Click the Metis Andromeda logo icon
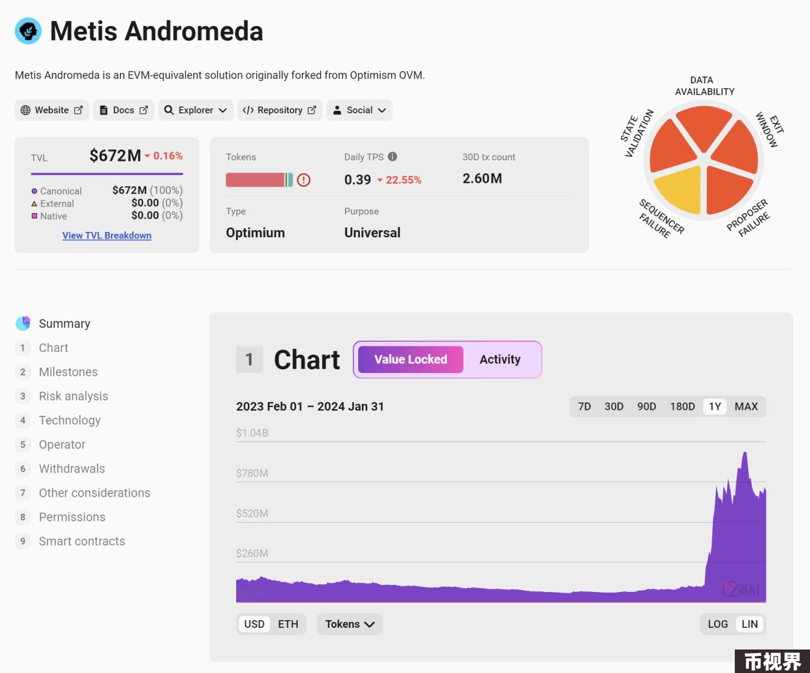This screenshot has width=810, height=673. click(28, 31)
